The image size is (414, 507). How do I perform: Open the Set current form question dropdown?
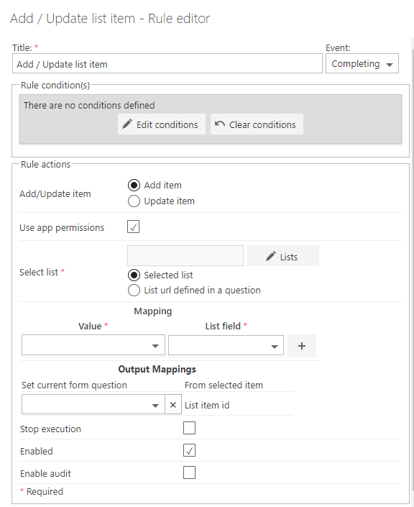click(x=93, y=404)
